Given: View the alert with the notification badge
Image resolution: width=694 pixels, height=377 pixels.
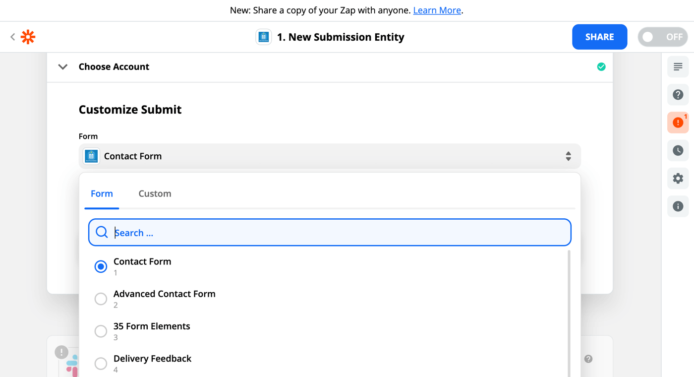Looking at the screenshot, I should pos(678,122).
